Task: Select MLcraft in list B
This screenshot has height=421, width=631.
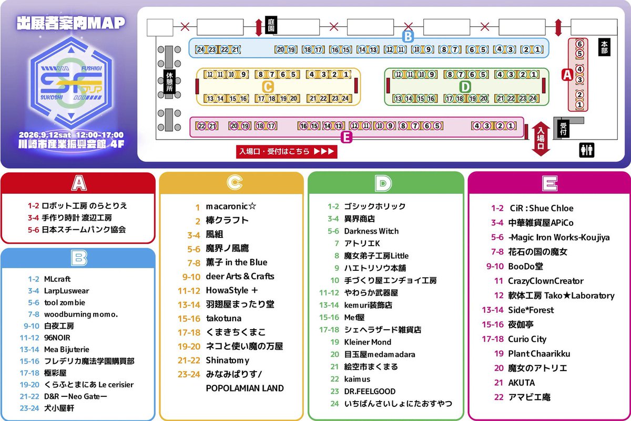Action: point(57,279)
